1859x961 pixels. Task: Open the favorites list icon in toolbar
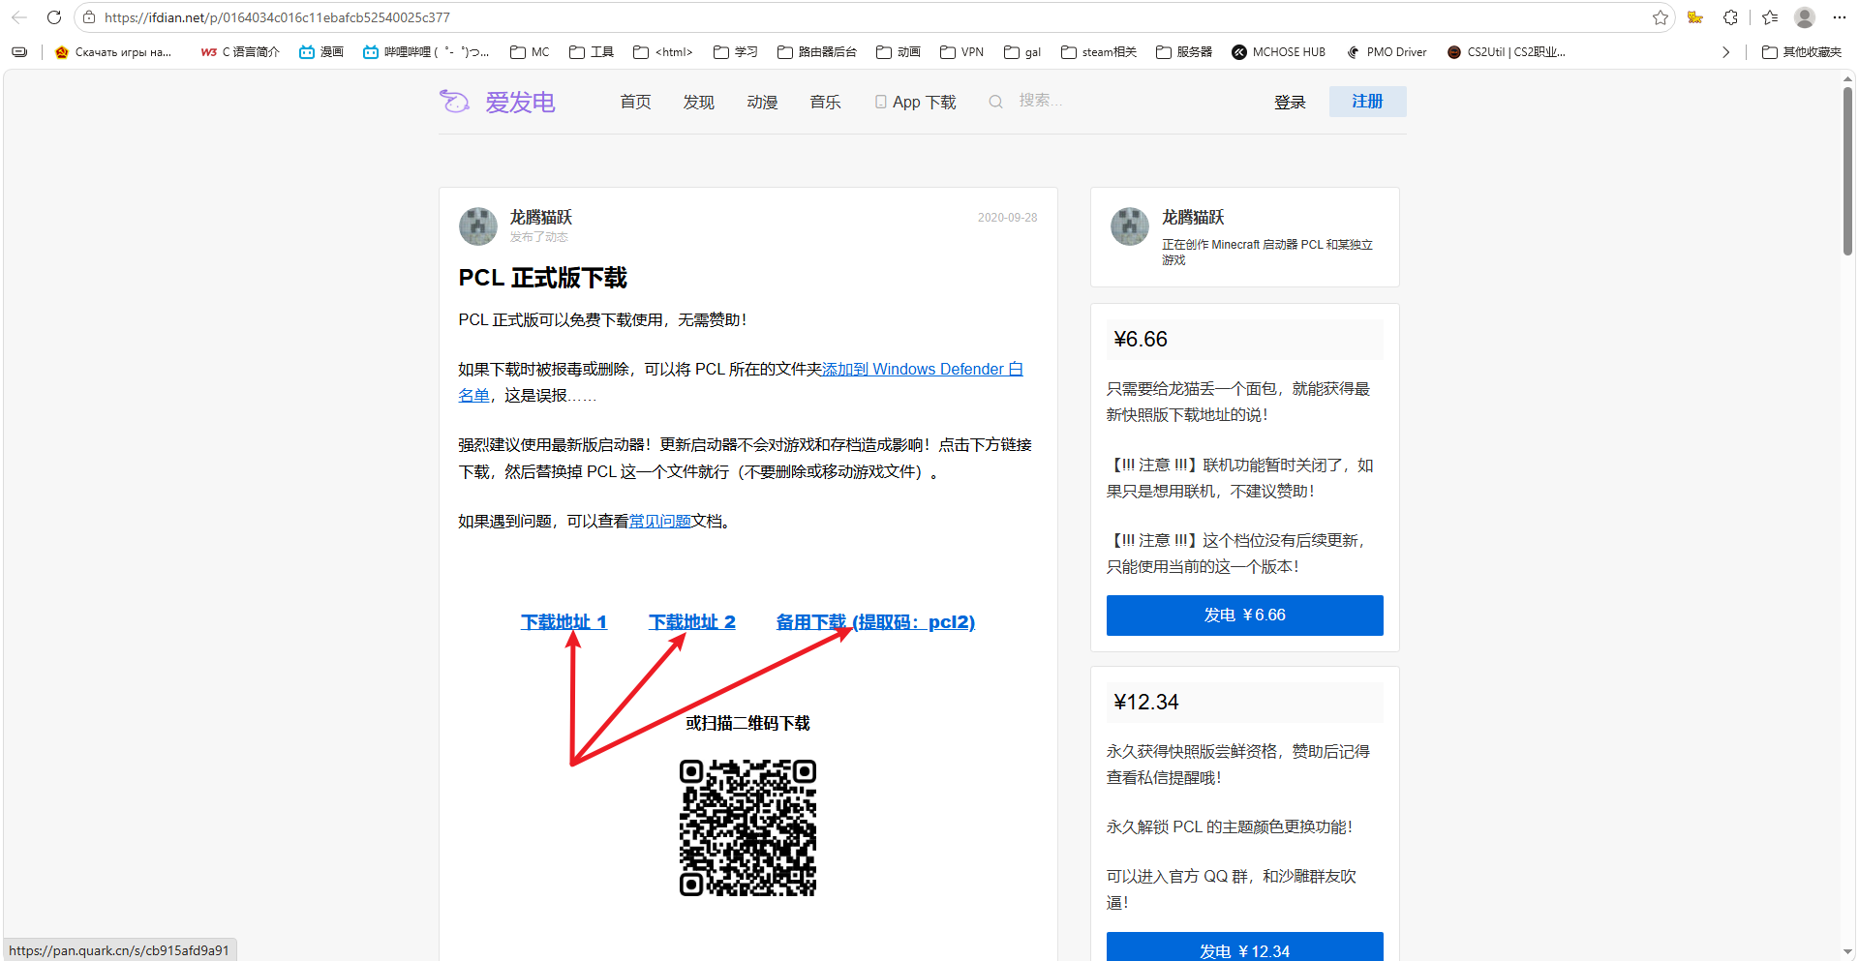[x=1770, y=17]
